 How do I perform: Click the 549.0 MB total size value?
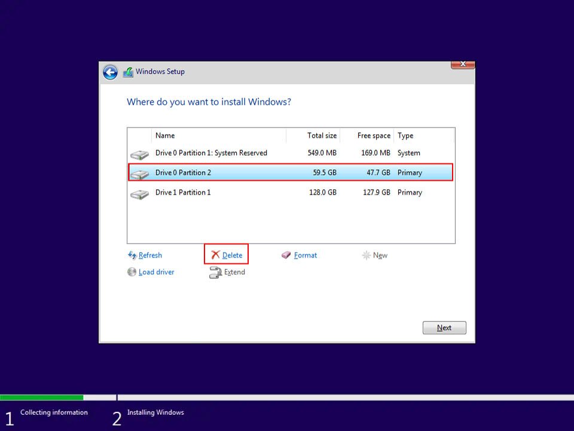coord(322,153)
